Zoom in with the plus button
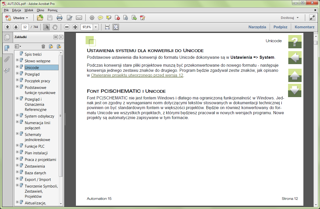This screenshot has width=320, height=209. pos(75,27)
